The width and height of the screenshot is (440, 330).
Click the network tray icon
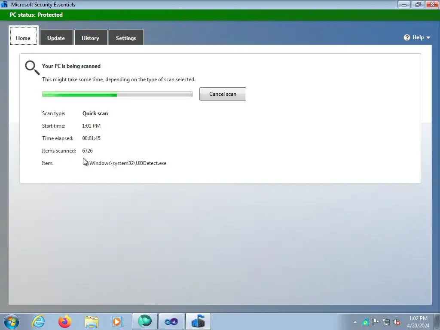tap(386, 322)
